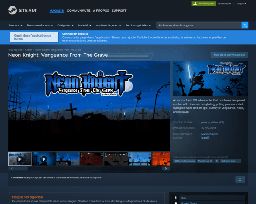Open the SUPPORT tab
This screenshot has width=256, height=204.
pyautogui.click(x=119, y=11)
